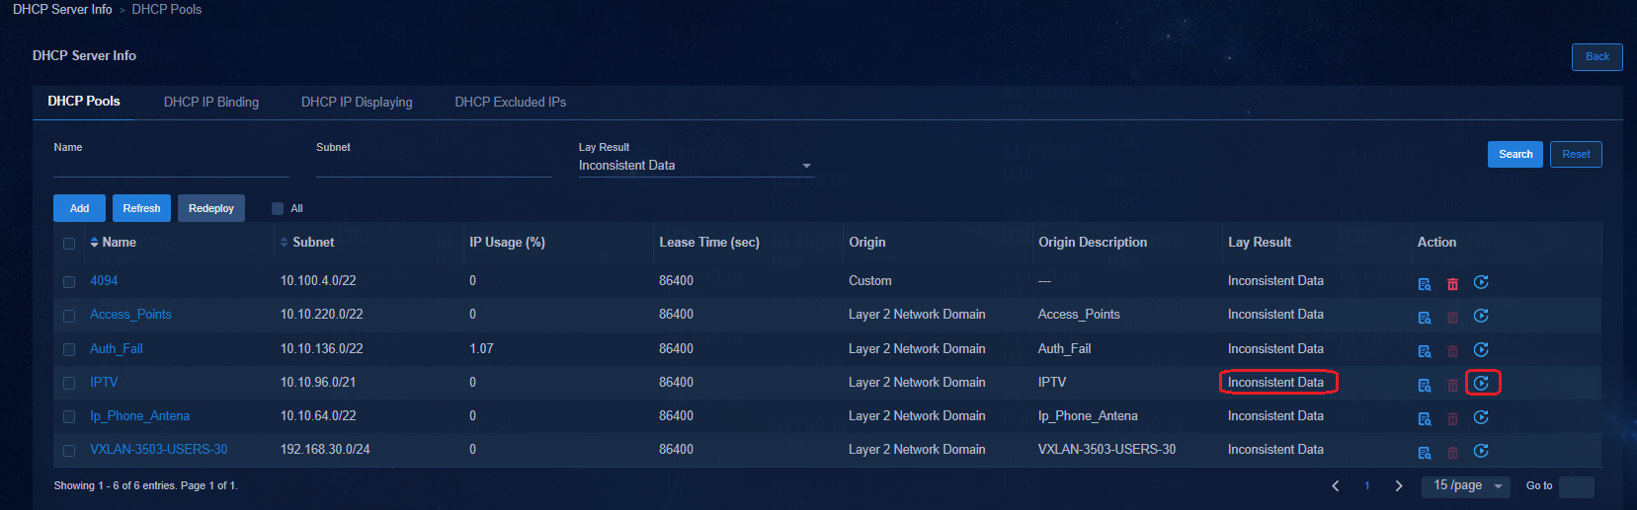The height and width of the screenshot is (510, 1637).
Task: Click the Search button
Action: pyautogui.click(x=1515, y=154)
